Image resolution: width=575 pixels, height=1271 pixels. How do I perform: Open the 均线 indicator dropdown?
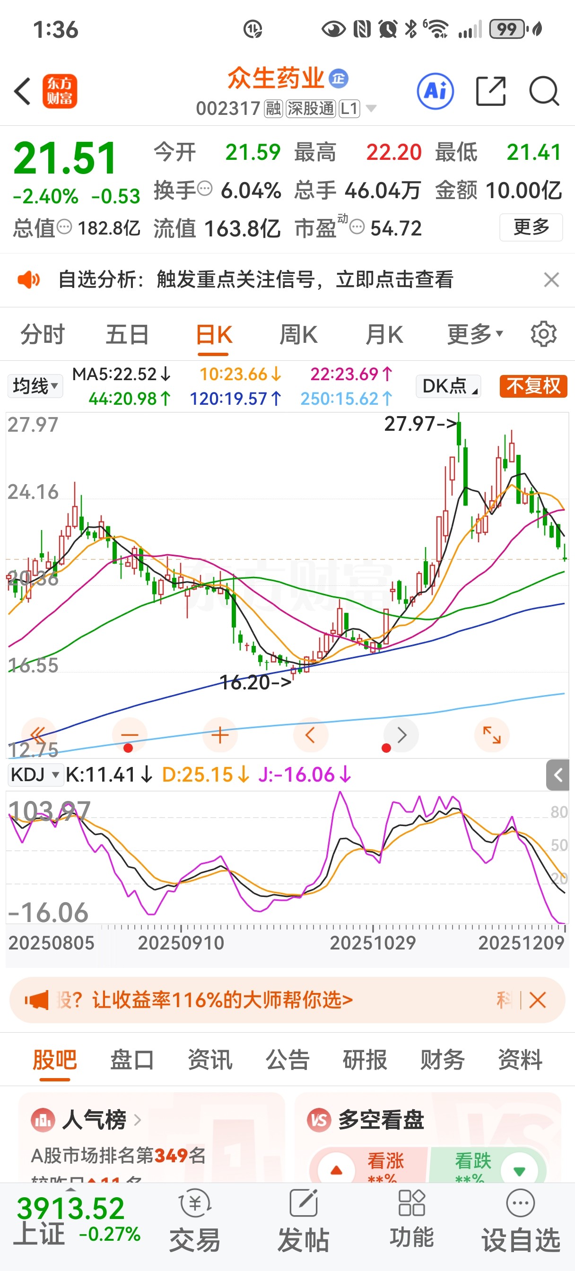[35, 386]
